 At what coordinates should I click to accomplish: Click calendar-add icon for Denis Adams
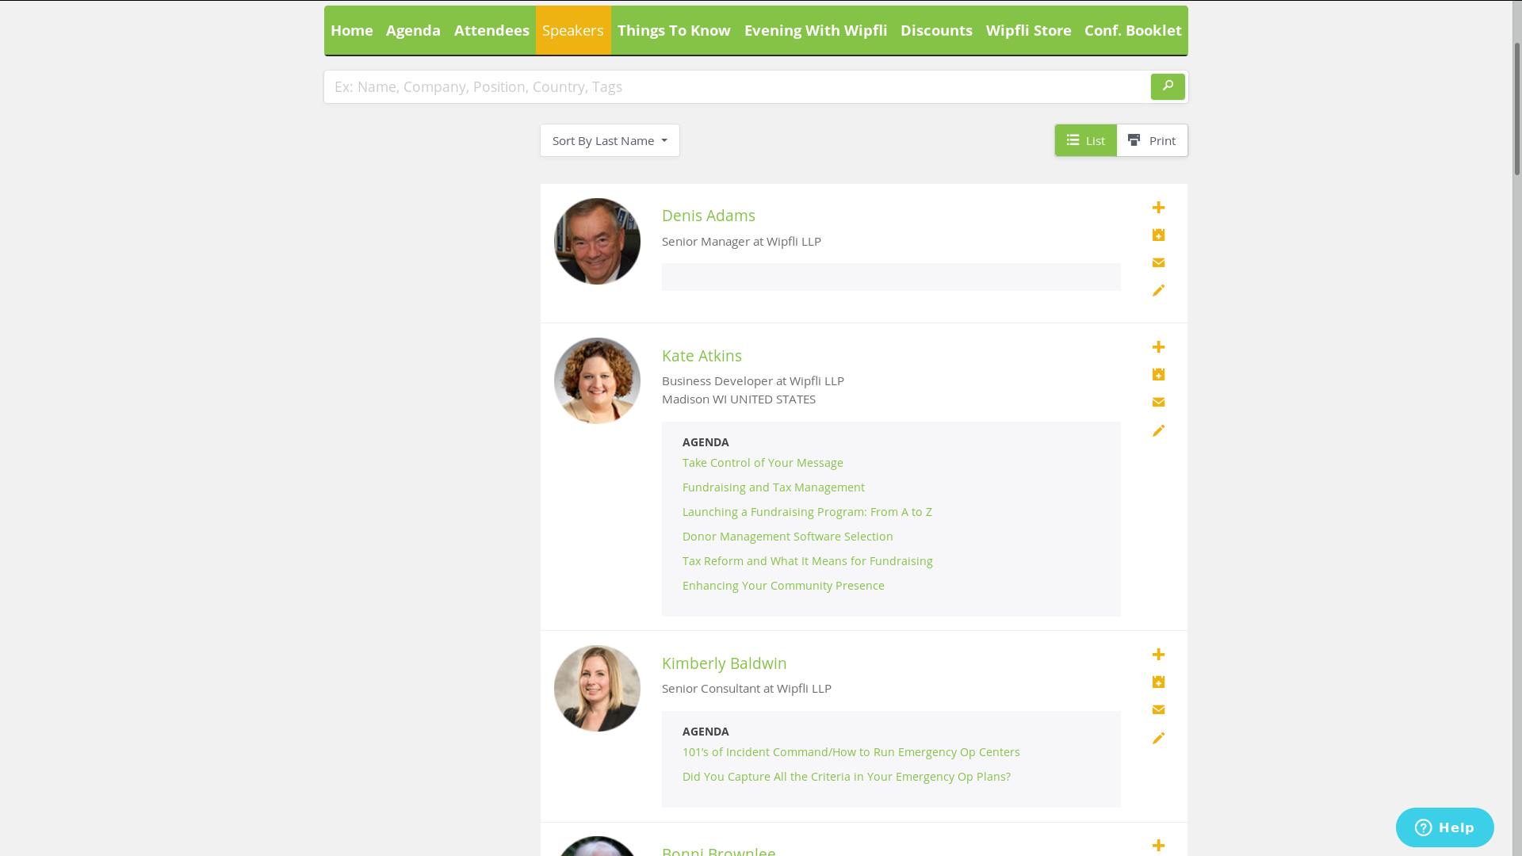[1158, 235]
